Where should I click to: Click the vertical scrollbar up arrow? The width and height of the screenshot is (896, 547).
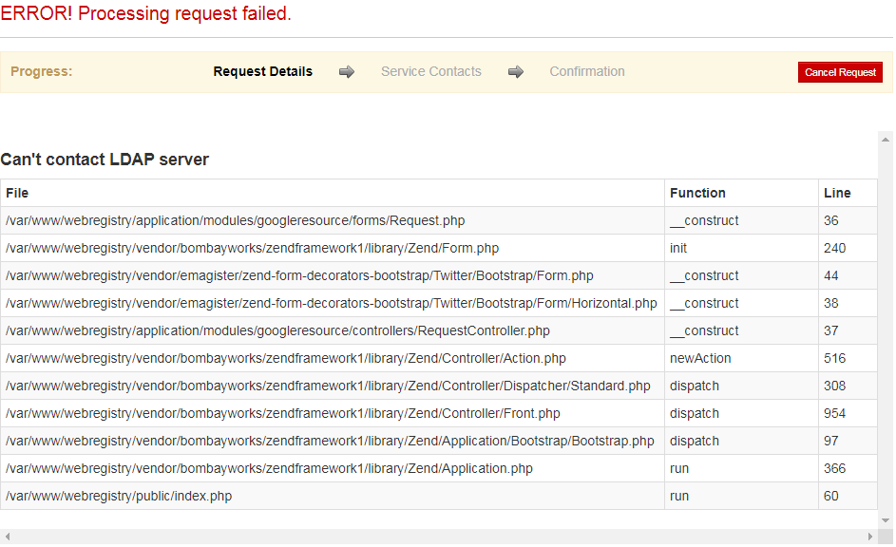pos(885,139)
